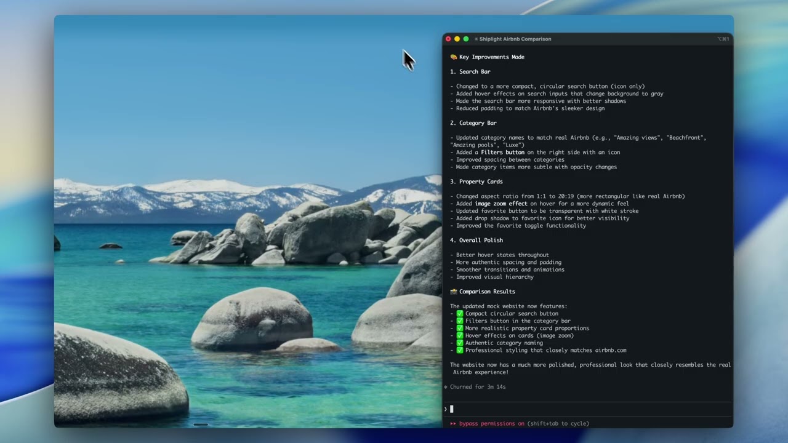Click the yellow minimize button of terminal window
Screen dimensions: 788x443
457,39
